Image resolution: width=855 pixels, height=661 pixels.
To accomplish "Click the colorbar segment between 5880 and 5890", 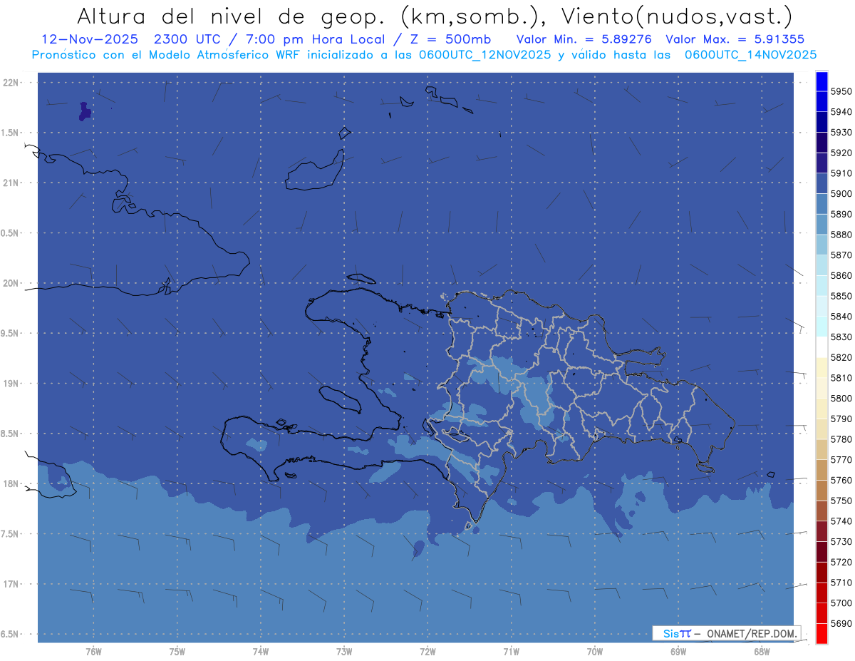I will click(x=822, y=225).
